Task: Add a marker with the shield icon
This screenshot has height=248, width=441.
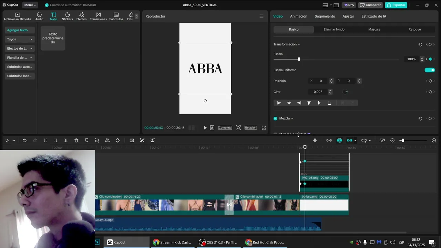Action: coord(86,141)
